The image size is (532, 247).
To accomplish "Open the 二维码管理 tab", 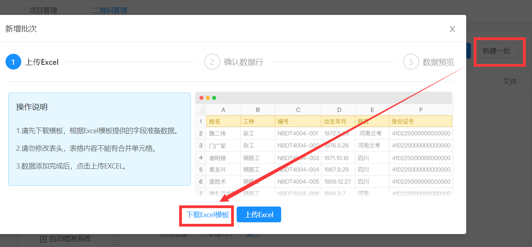I will 110,11.
